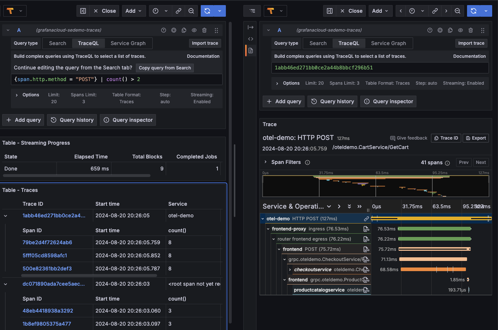Open the Service & Operation column dropdown
Viewport: 498px width, 330px height.
click(x=329, y=206)
